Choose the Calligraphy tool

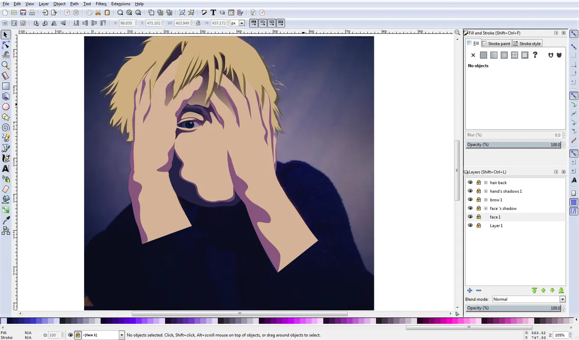[x=6, y=158]
